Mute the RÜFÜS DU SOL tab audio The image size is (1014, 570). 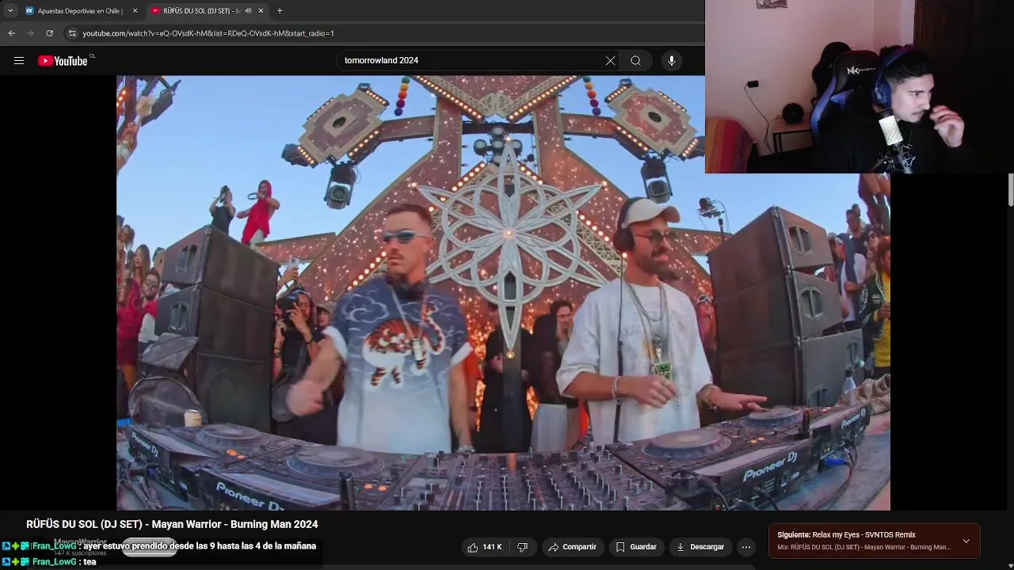point(248,11)
